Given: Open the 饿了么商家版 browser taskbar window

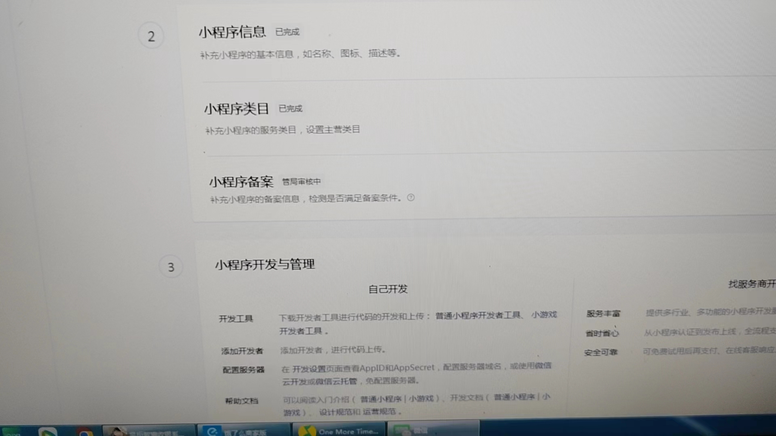Looking at the screenshot, I should click(244, 431).
